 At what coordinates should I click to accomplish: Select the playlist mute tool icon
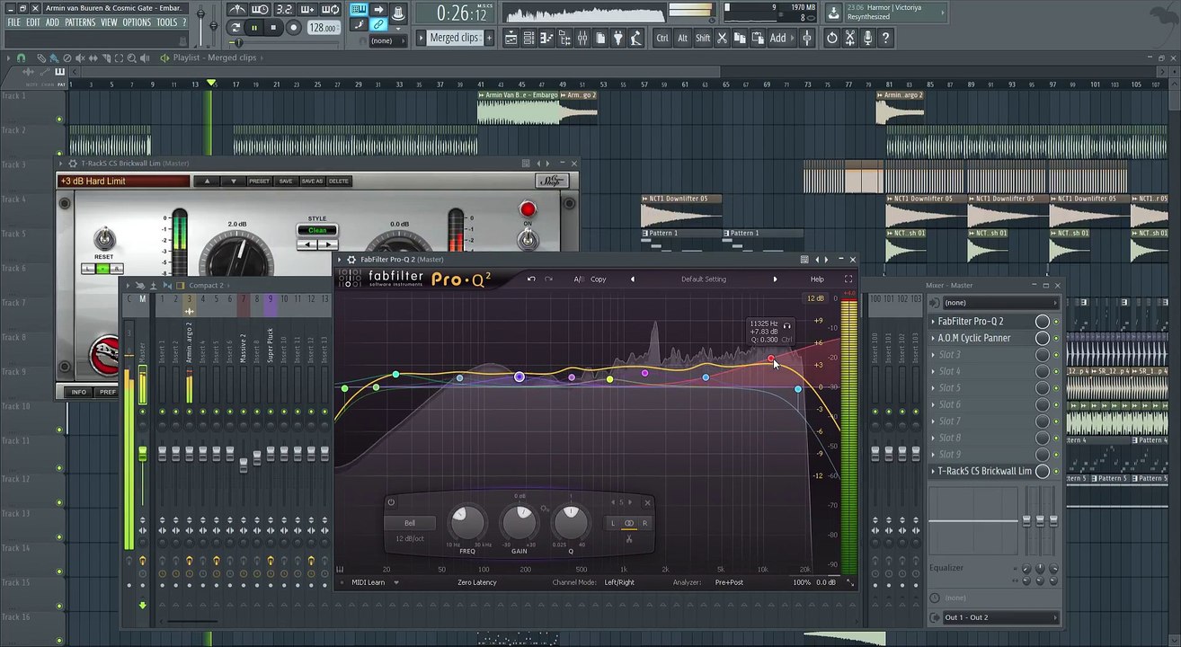pos(80,58)
